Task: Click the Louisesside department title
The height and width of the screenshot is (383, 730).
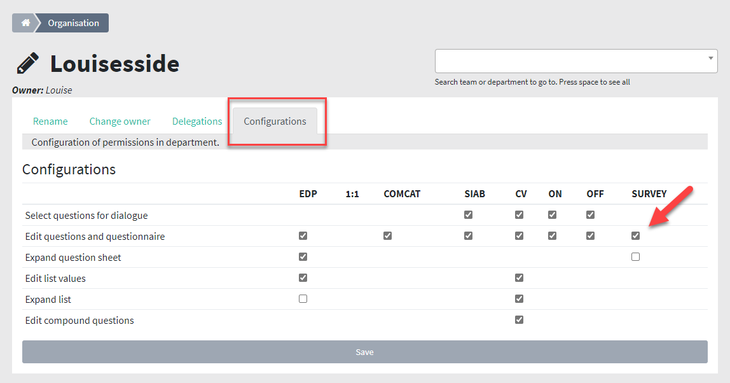Action: 114,64
